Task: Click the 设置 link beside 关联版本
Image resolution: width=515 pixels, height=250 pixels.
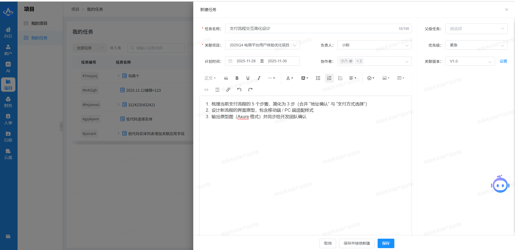Action: coord(503,61)
